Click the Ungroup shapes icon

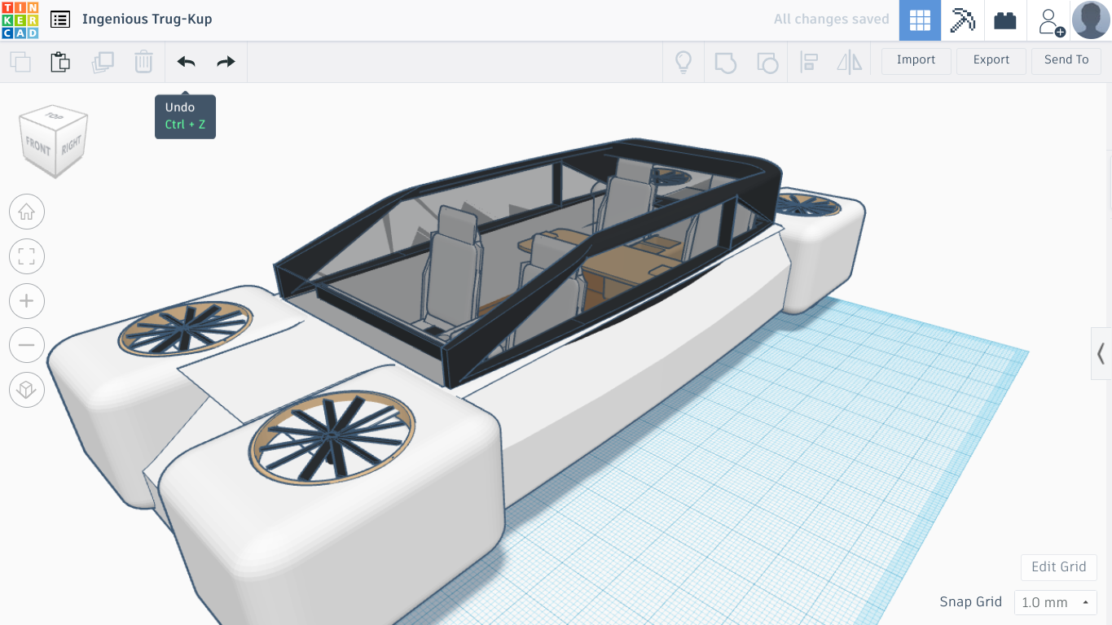coord(767,62)
